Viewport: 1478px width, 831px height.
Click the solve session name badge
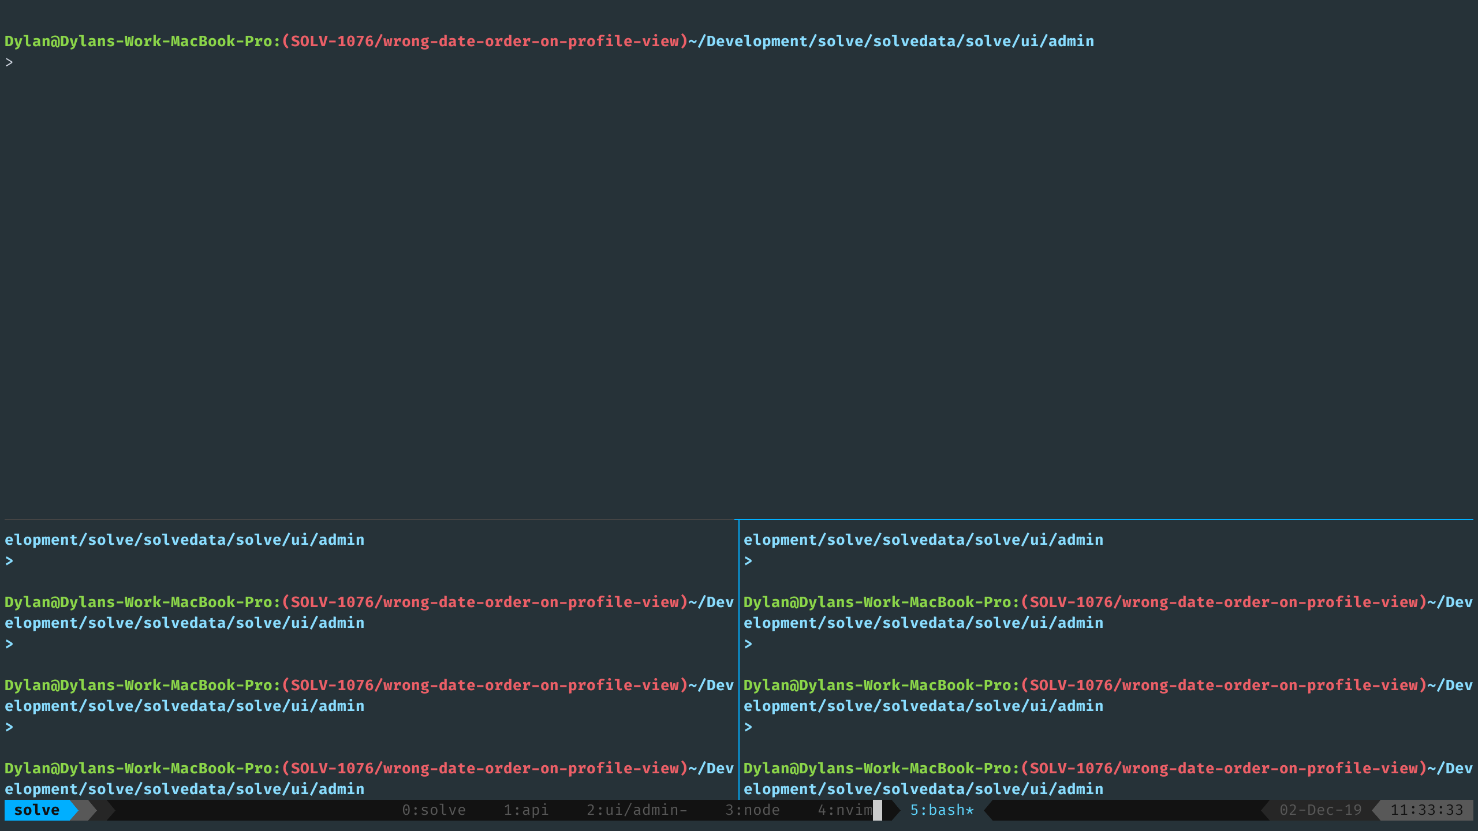36,810
